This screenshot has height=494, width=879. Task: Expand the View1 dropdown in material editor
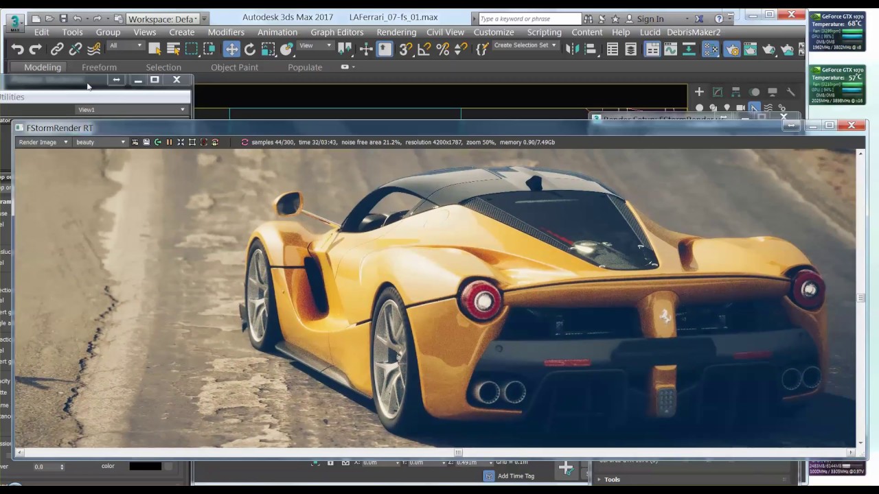[x=130, y=110]
